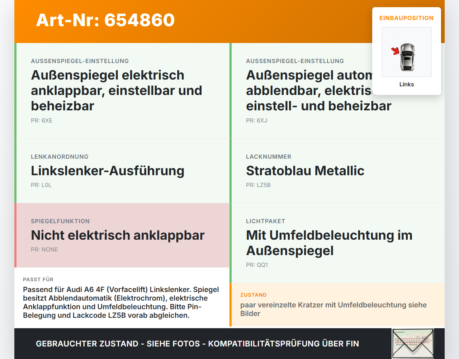Select 'paar vereinzelte Kratzer' condition text
Screen dimensions: 459x359
click(x=333, y=309)
